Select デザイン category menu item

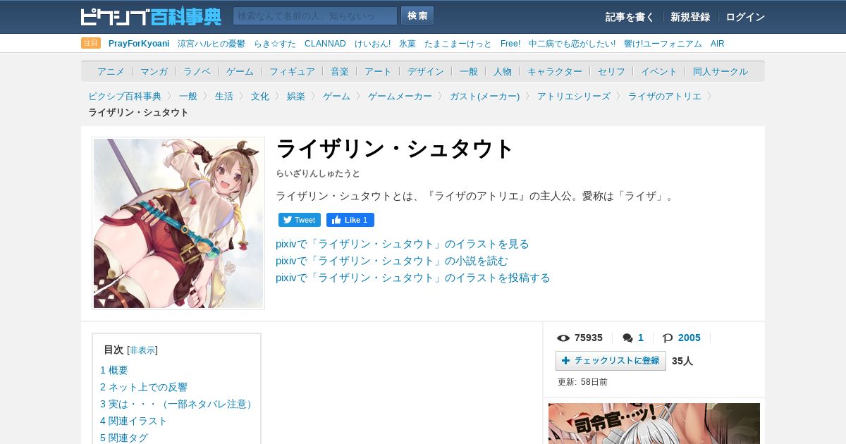pos(426,71)
